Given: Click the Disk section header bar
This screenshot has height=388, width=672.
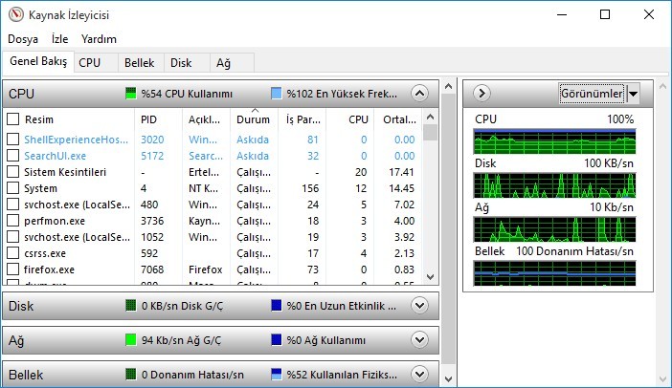Looking at the screenshot, I should click(221, 306).
